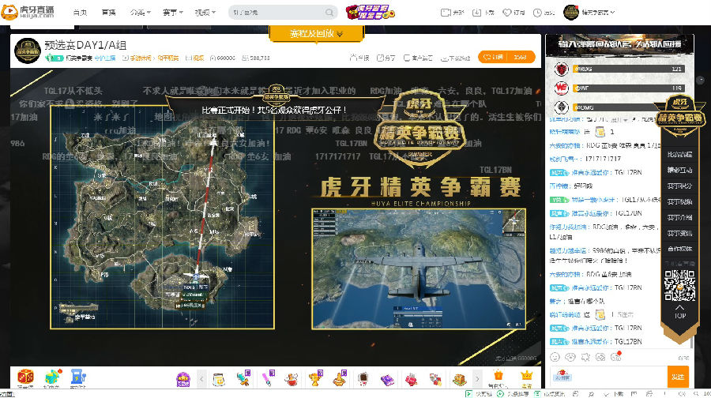
Task: Click the RDG team logo
Action: click(562, 69)
